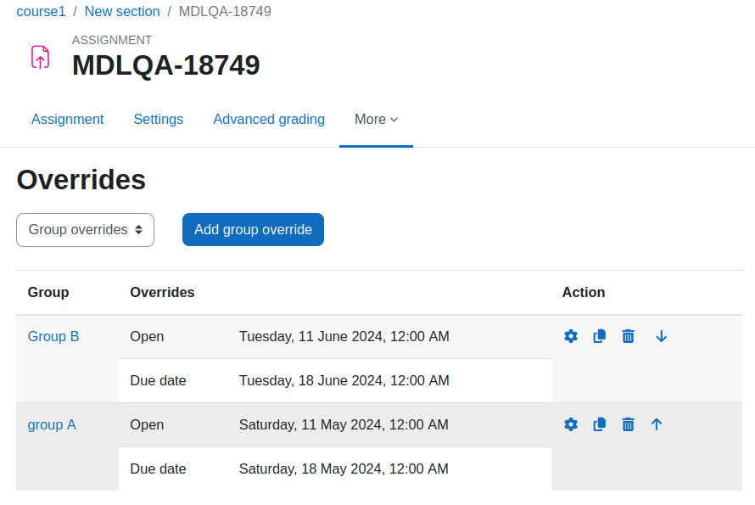
Task: Expand the More menu tab
Action: pyautogui.click(x=376, y=119)
